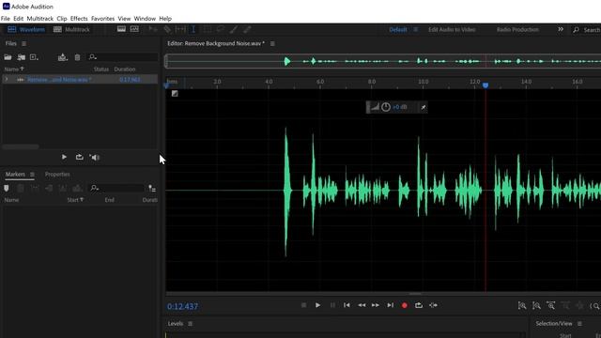Open Default workspace options menu
The width and height of the screenshot is (601, 338).
415,29
